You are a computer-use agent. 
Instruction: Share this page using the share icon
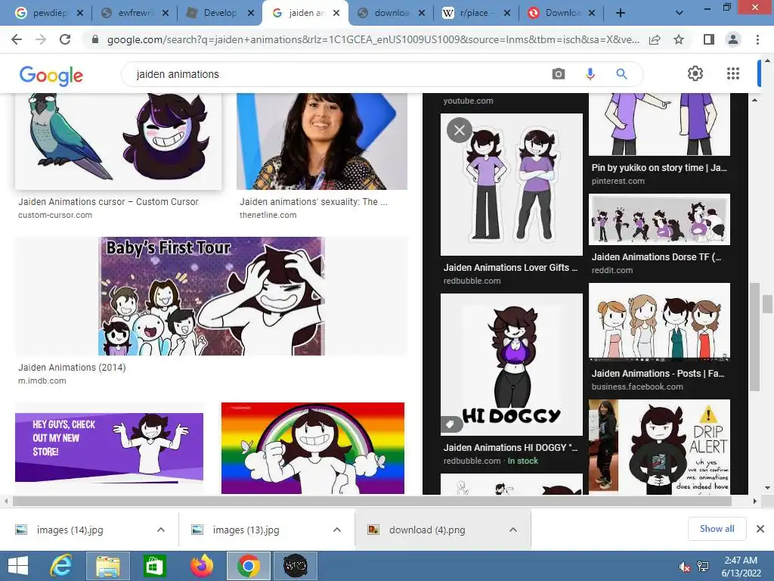(x=655, y=39)
